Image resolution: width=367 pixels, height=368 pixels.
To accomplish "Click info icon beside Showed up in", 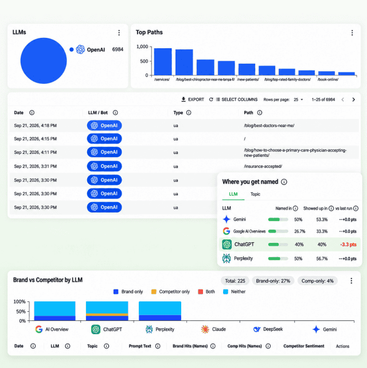I will pos(331,208).
